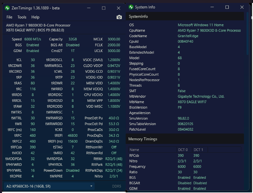Take a screenshot with the ZenTimings camera icon
253x193 pixels.
point(119,17)
